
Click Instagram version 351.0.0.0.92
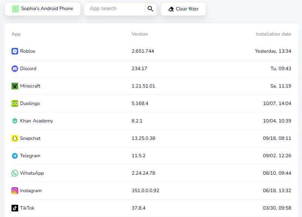(145, 191)
